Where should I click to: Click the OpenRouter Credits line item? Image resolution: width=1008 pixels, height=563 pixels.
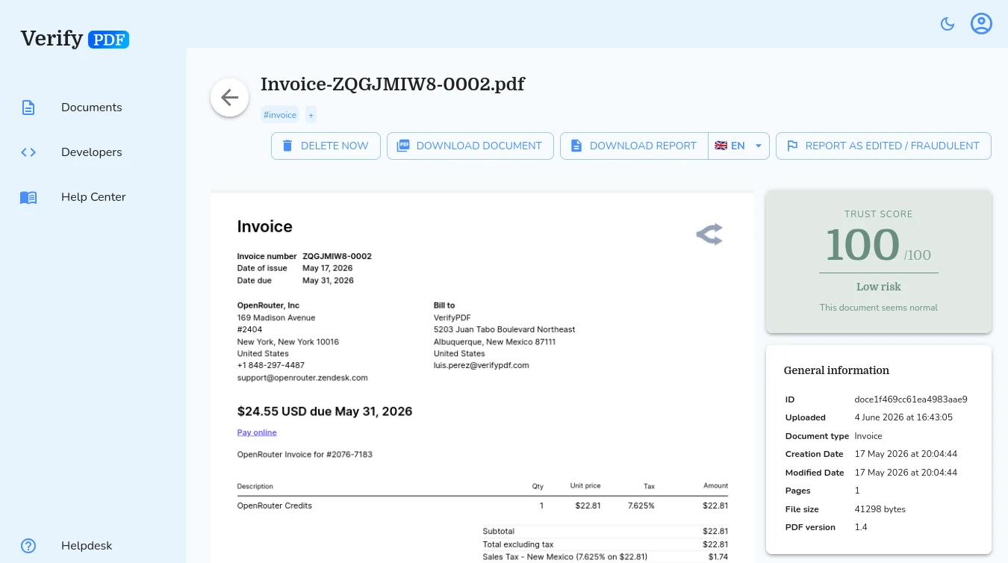pos(275,506)
